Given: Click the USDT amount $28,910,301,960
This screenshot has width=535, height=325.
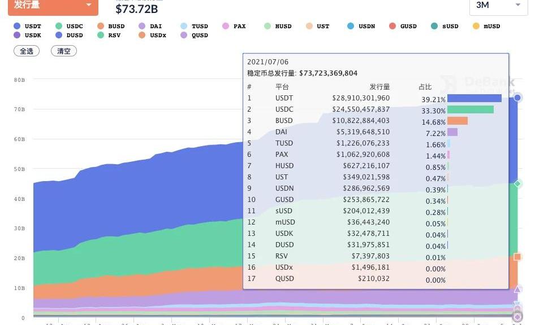Looking at the screenshot, I should (361, 98).
